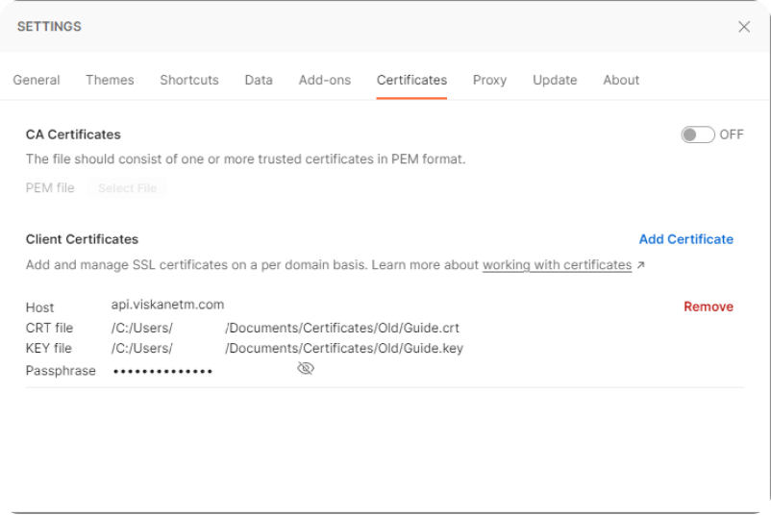Viewport: 771px width, 515px height.
Task: Remove the api.viskanetm.com client certificate
Action: click(x=708, y=307)
